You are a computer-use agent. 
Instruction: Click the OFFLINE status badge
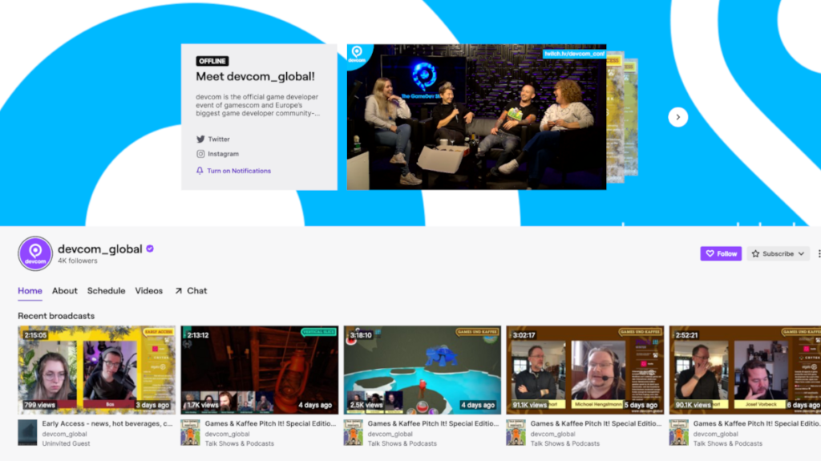coord(212,61)
